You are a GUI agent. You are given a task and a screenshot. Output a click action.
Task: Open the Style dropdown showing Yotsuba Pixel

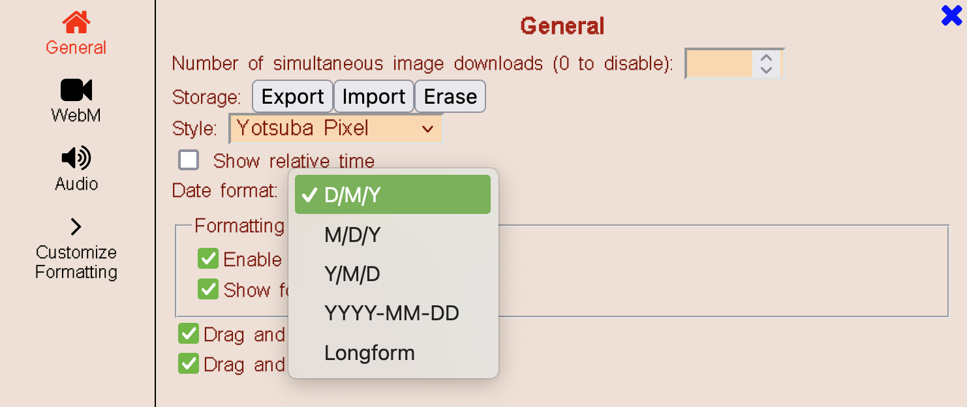click(335, 128)
